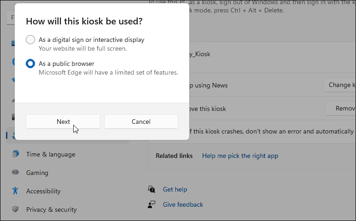This screenshot has height=221, width=356.
Task: Click the Give feedback icon
Action: pos(152,204)
